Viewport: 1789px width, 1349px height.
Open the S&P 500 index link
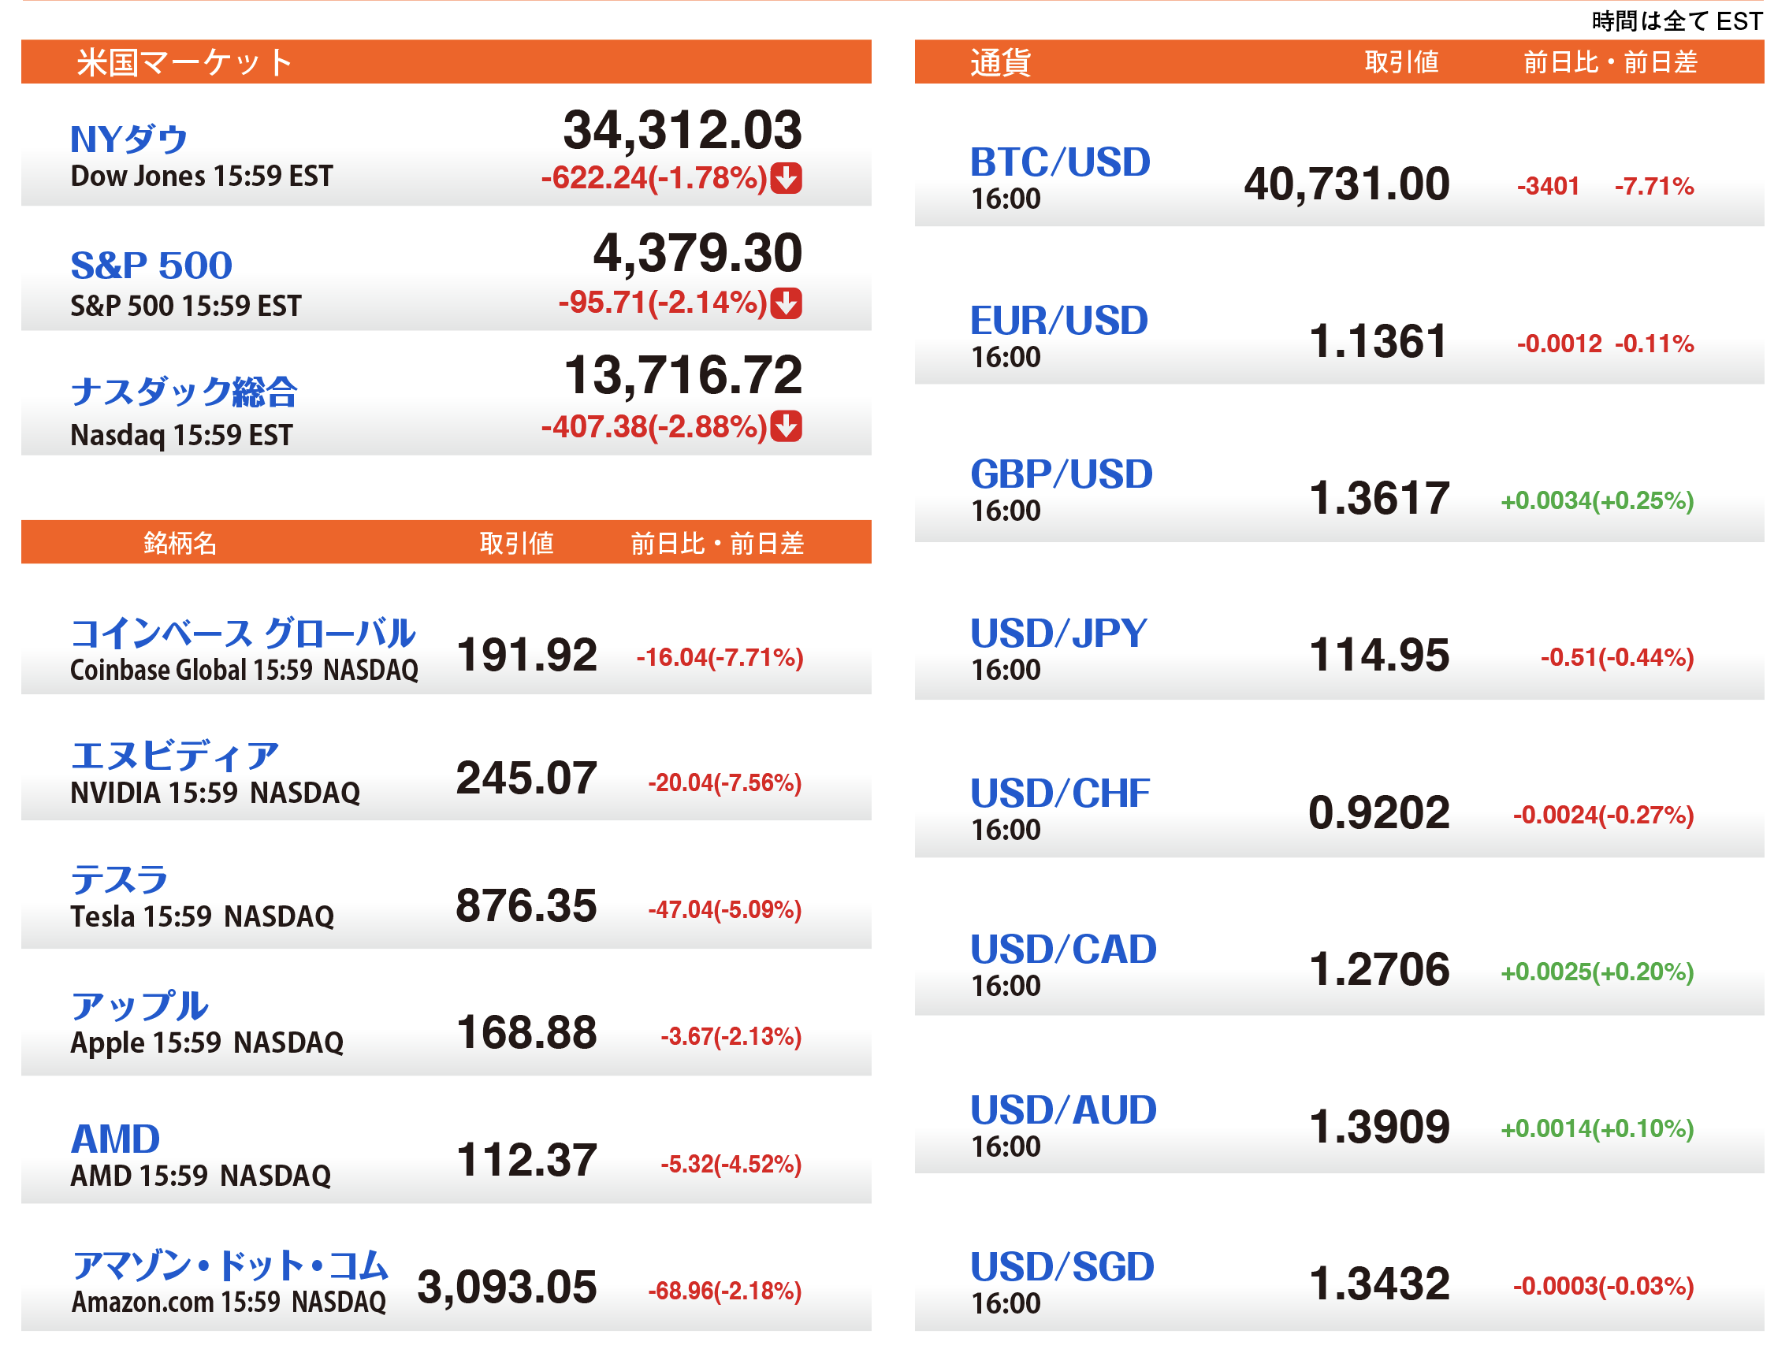tap(151, 266)
